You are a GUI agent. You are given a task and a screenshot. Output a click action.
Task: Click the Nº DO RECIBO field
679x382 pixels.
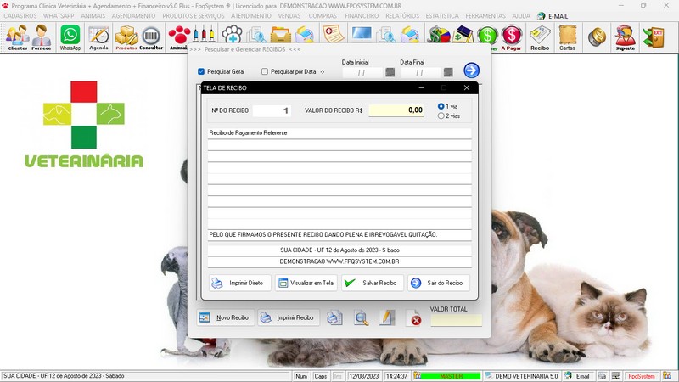272,110
